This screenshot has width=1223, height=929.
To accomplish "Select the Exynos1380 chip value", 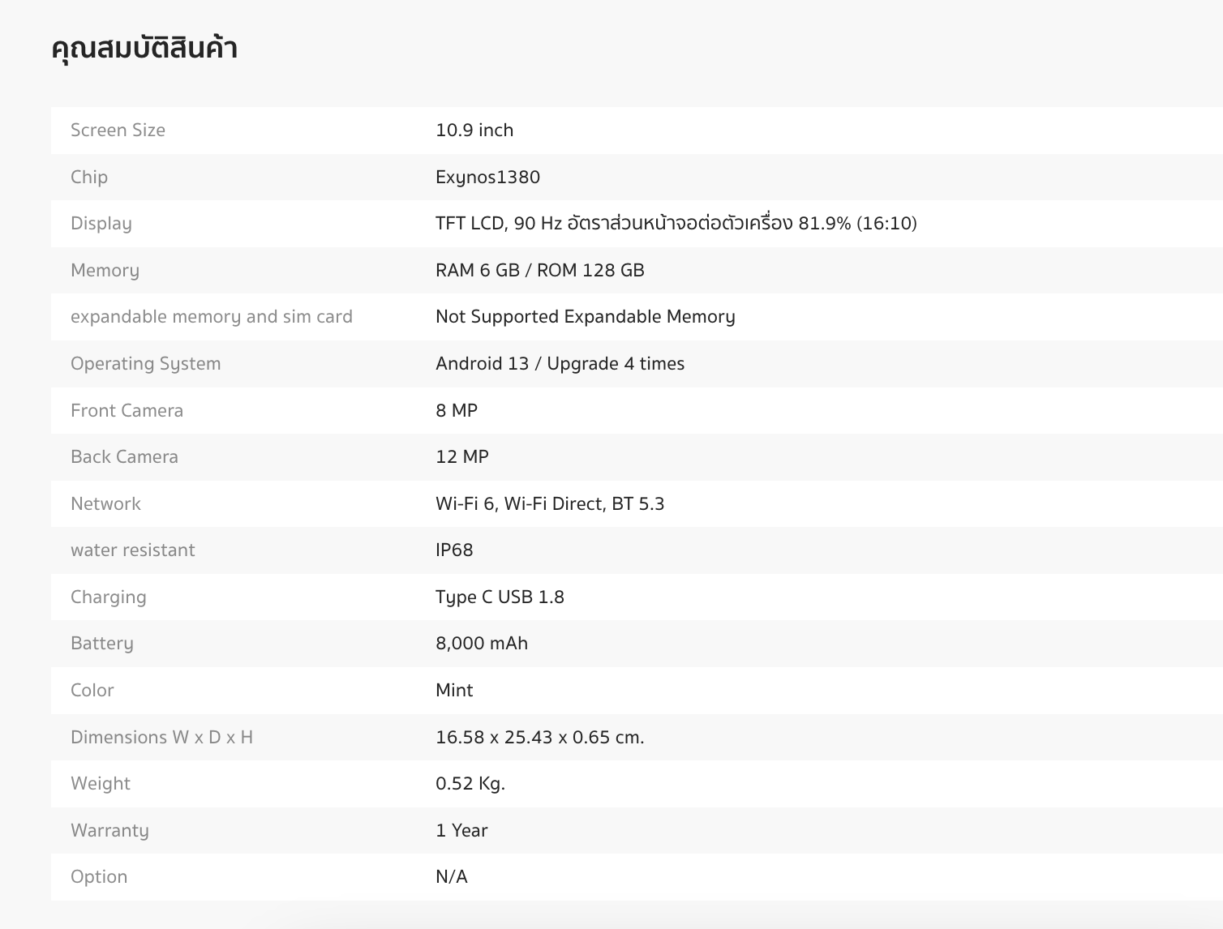I will coord(487,177).
